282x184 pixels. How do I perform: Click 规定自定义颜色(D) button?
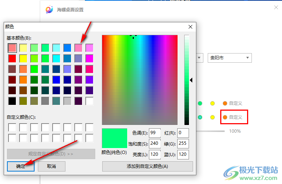click(x=51, y=154)
